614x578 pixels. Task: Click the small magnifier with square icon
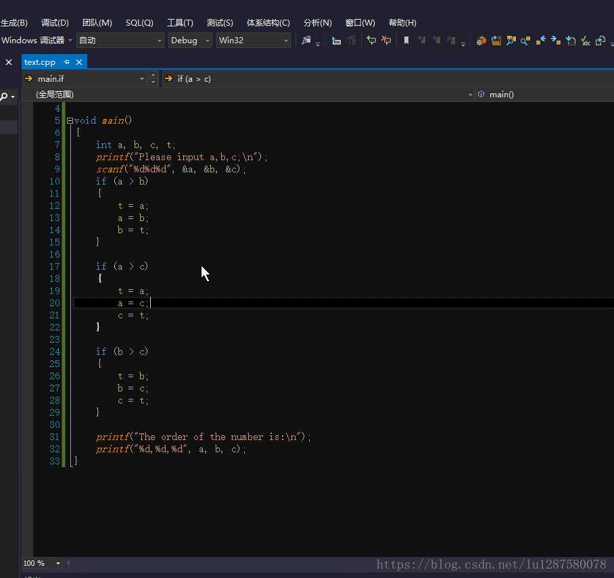tap(525, 41)
